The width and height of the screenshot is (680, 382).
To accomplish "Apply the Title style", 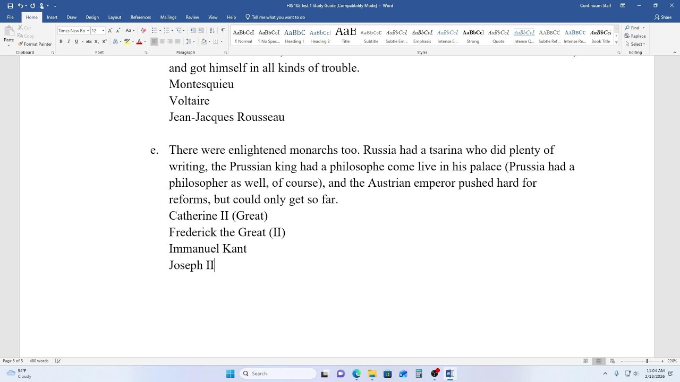I will 346,36.
